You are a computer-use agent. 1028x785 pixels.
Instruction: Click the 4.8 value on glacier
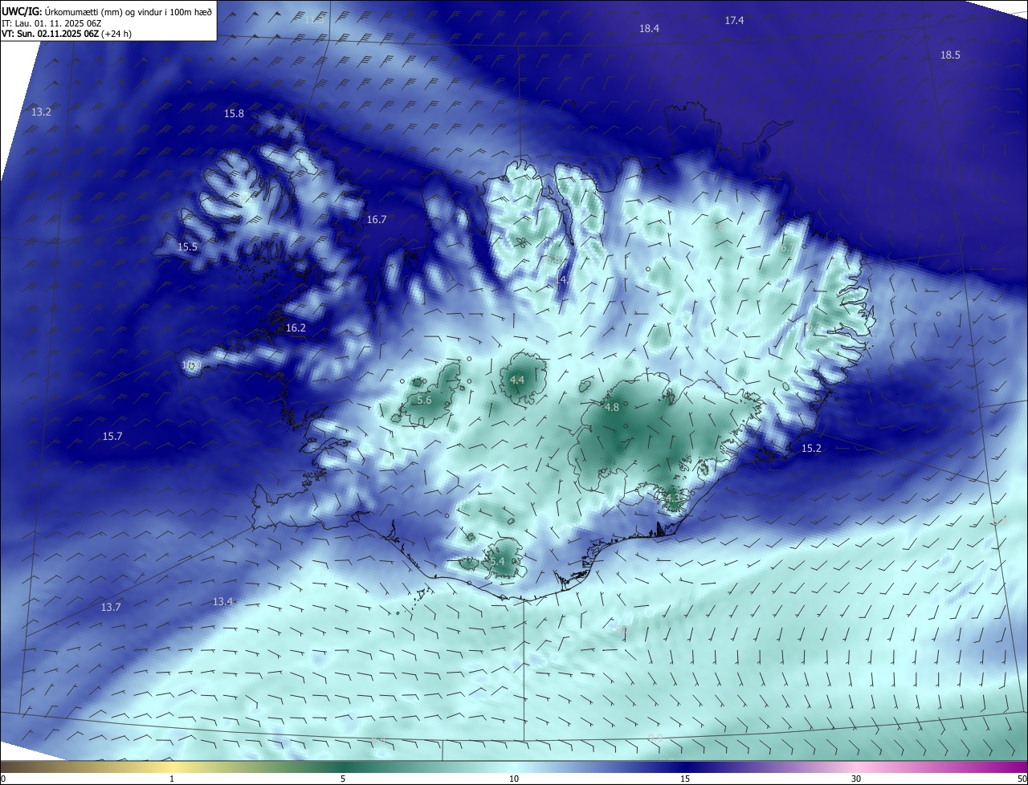click(611, 407)
